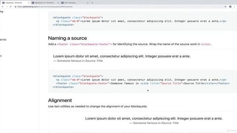Screen dimensions: 237x133
Task: Close the Migrating to v4 tab
Action: pos(58,3)
